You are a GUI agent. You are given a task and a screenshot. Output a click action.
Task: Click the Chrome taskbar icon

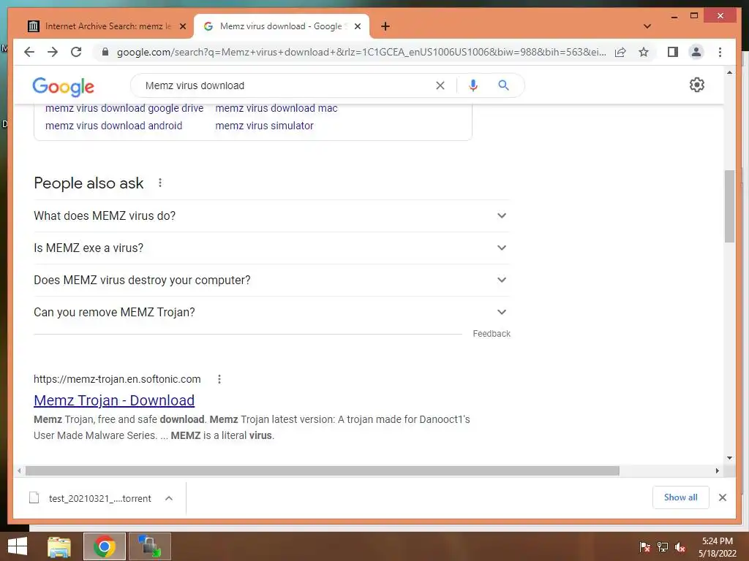coord(105,546)
